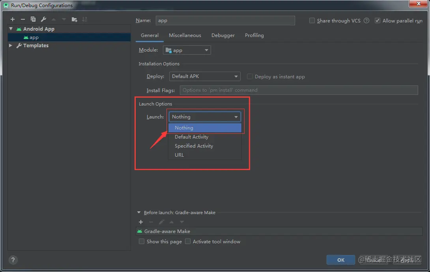Check Activate tool window
Screen dimensions: 430x272
[x=188, y=241]
